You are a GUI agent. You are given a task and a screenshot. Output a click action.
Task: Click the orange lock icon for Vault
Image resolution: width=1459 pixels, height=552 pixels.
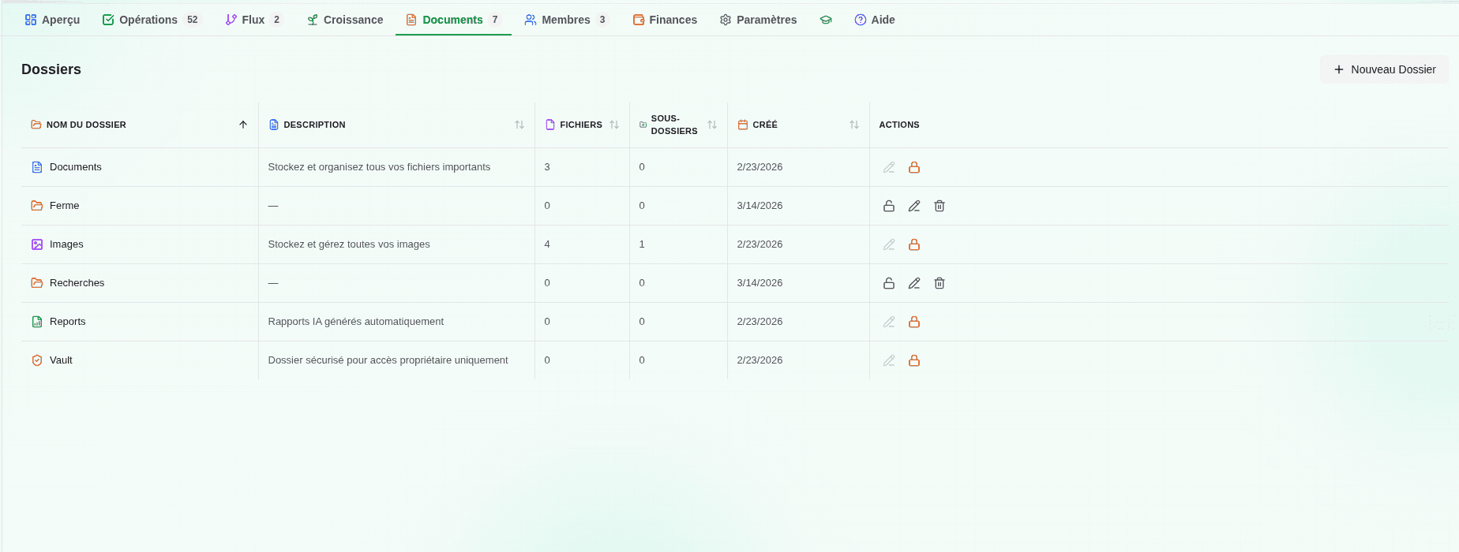(914, 360)
